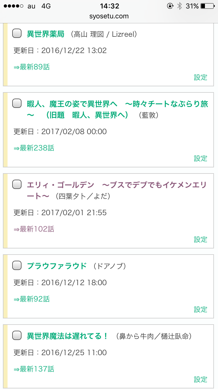This screenshot has height=389, width=218.
Task: Select the エリィ・ゴールデン checkbox
Action: pyautogui.click(x=17, y=184)
